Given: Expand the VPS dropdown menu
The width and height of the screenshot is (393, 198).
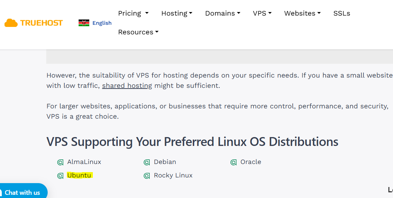Looking at the screenshot, I should (262, 13).
